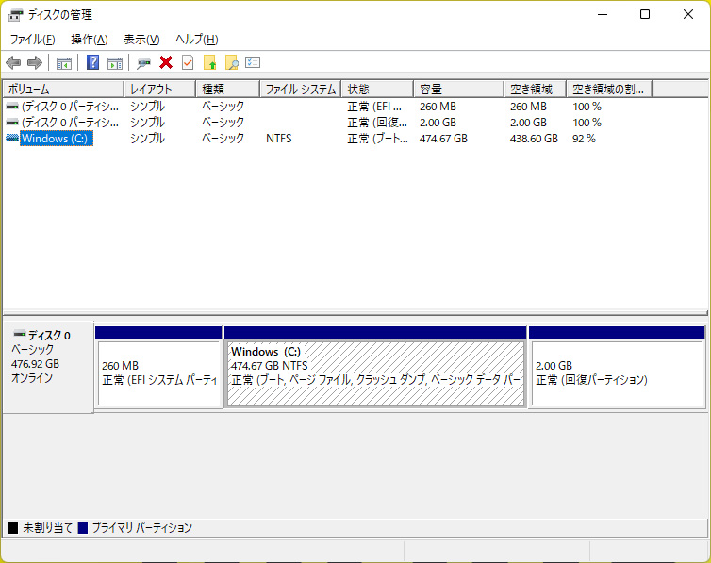Sort by 状態 column header
This screenshot has height=563, width=711.
(x=377, y=89)
